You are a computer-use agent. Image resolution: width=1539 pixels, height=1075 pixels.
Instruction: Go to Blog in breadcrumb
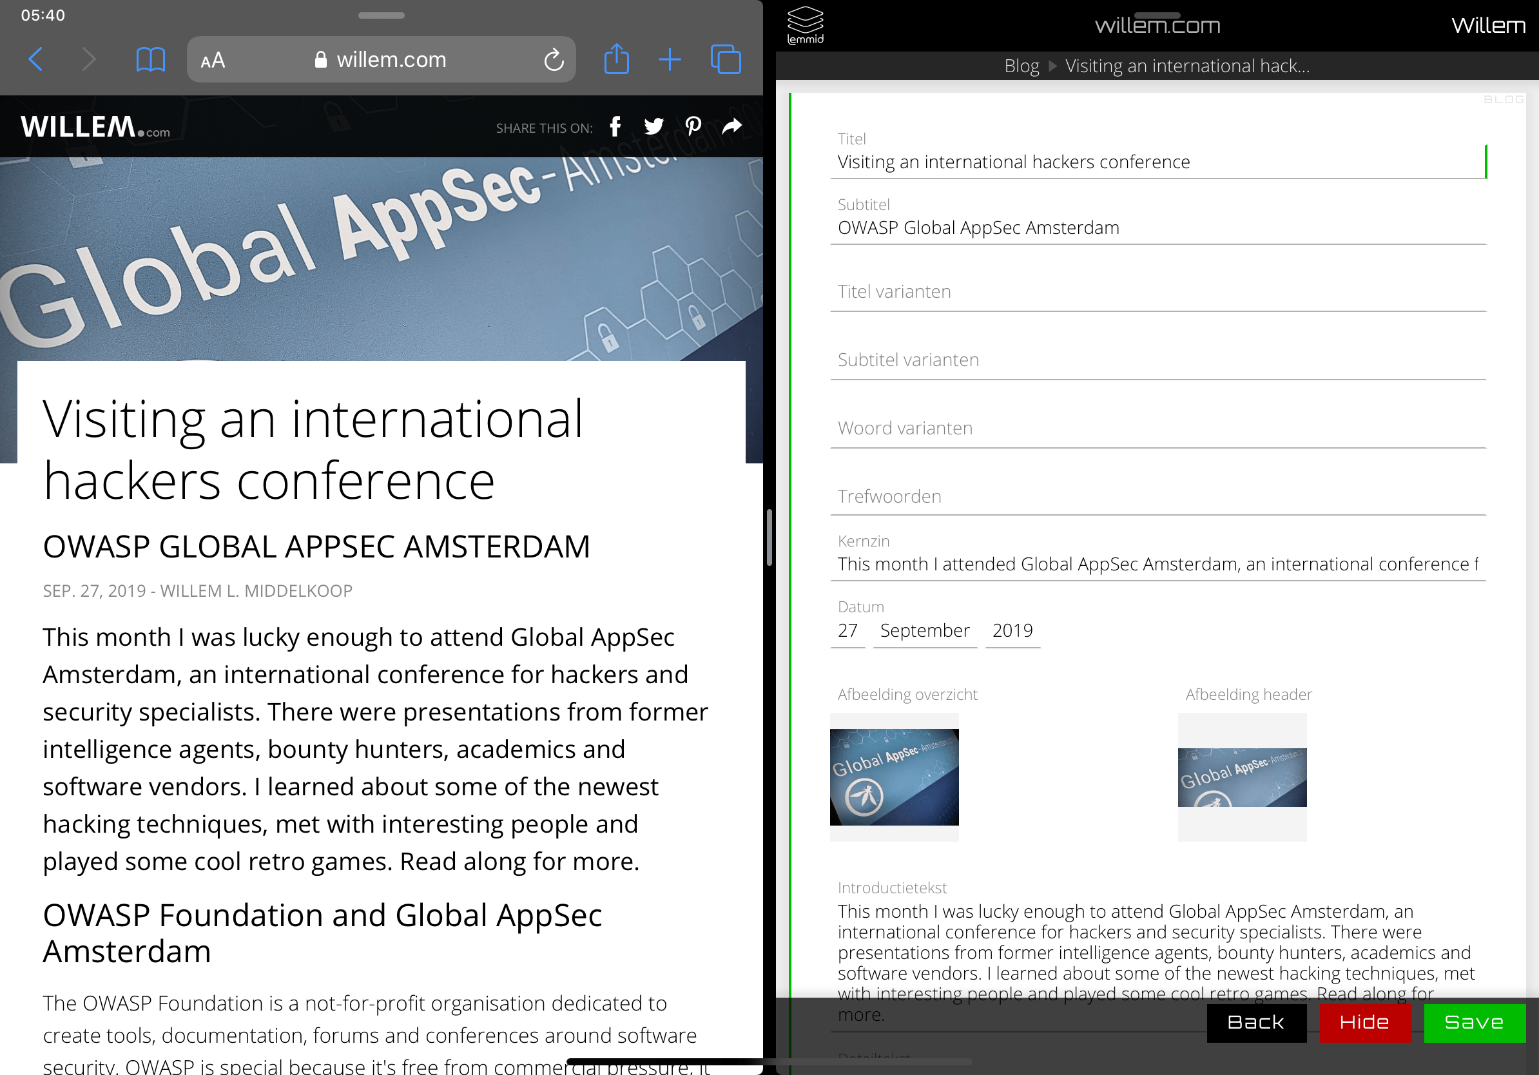coord(1021,66)
